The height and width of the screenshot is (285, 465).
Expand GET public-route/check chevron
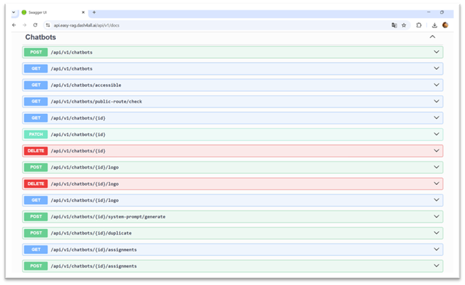click(x=437, y=101)
